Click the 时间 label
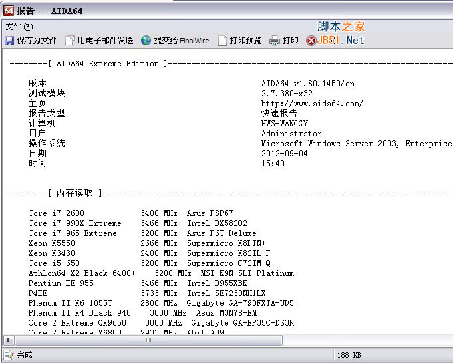This screenshot has height=363, width=453. (x=37, y=163)
